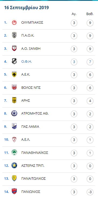Click the P.A.O.K. black eagle crest
This screenshot has width=98, height=198.
[14, 36]
